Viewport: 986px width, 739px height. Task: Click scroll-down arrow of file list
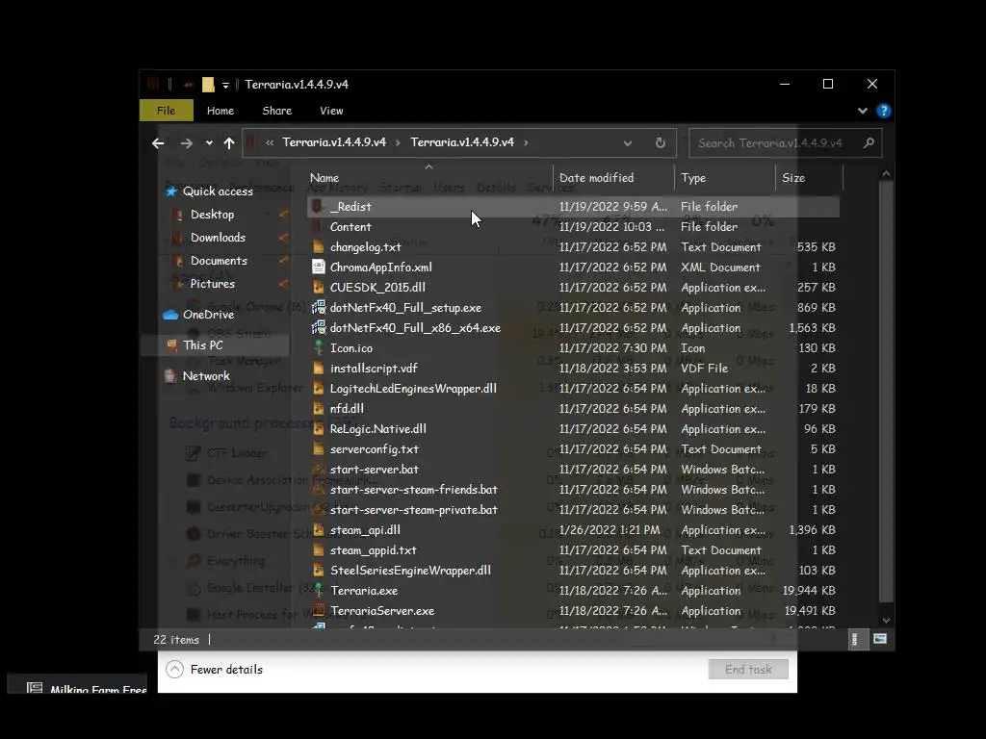(886, 621)
